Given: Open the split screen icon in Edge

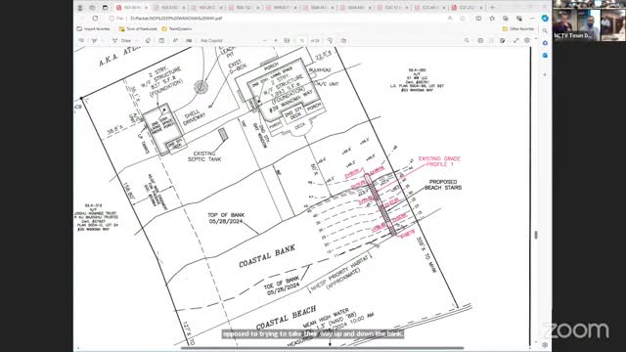Looking at the screenshot, I should [x=478, y=19].
